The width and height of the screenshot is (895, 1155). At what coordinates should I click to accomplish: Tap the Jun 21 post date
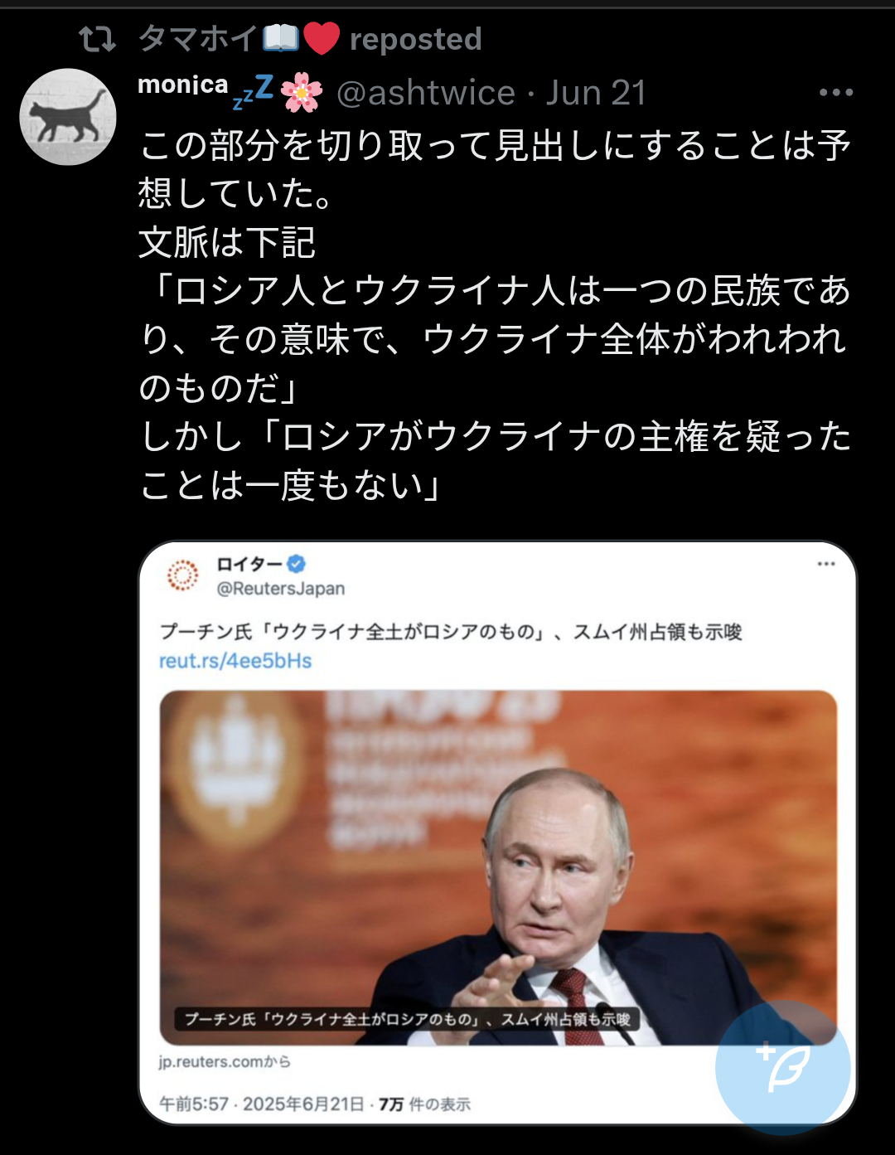point(596,93)
